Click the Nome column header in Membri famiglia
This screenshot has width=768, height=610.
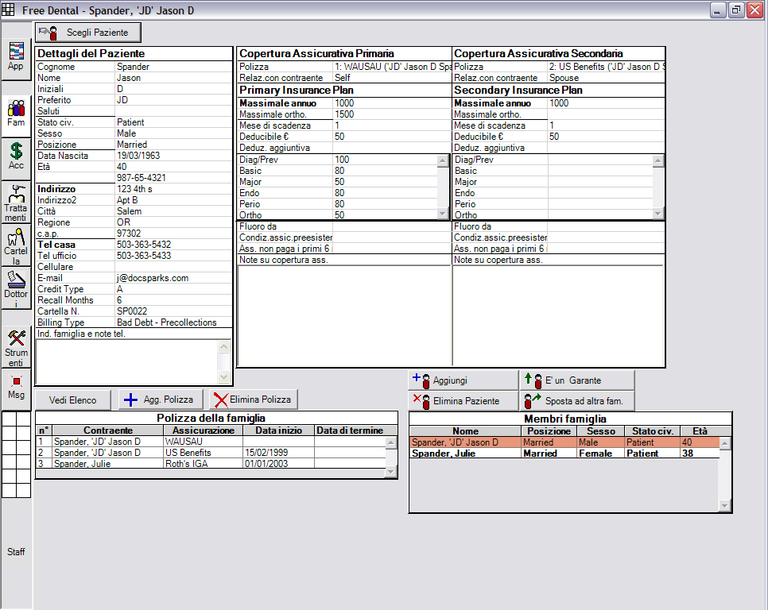point(465,431)
